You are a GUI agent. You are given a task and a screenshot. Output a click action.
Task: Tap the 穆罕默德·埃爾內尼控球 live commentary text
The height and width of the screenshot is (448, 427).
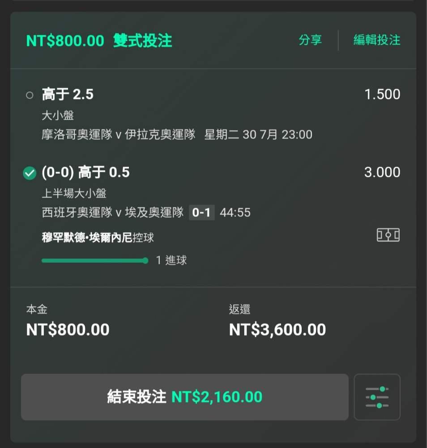point(98,237)
